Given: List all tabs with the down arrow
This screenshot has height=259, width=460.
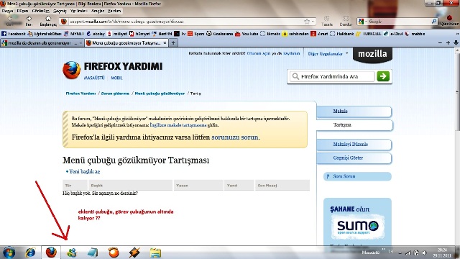Looking at the screenshot, I should click(x=456, y=43).
